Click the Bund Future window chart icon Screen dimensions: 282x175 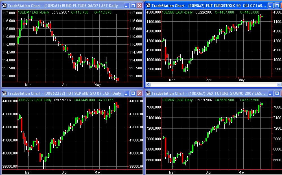(x=4, y=6)
